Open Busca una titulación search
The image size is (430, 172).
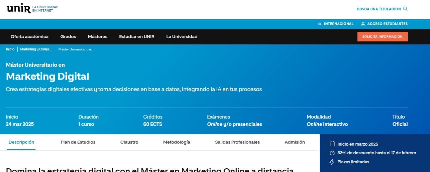tap(382, 9)
